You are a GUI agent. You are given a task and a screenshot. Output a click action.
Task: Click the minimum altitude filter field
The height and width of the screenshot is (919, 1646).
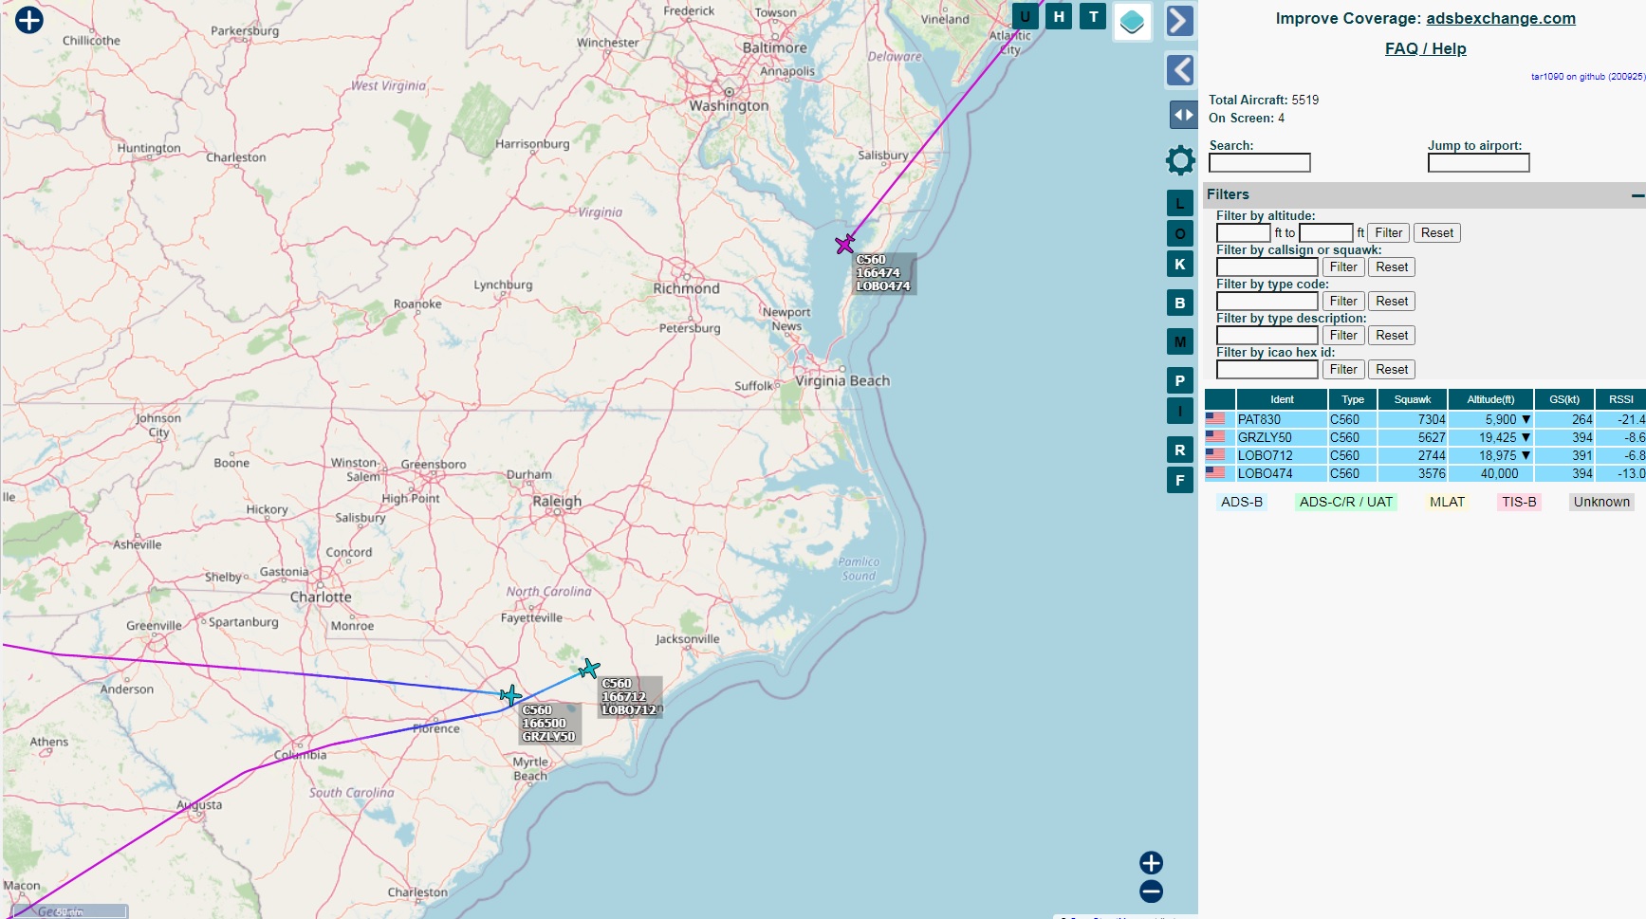tap(1243, 233)
